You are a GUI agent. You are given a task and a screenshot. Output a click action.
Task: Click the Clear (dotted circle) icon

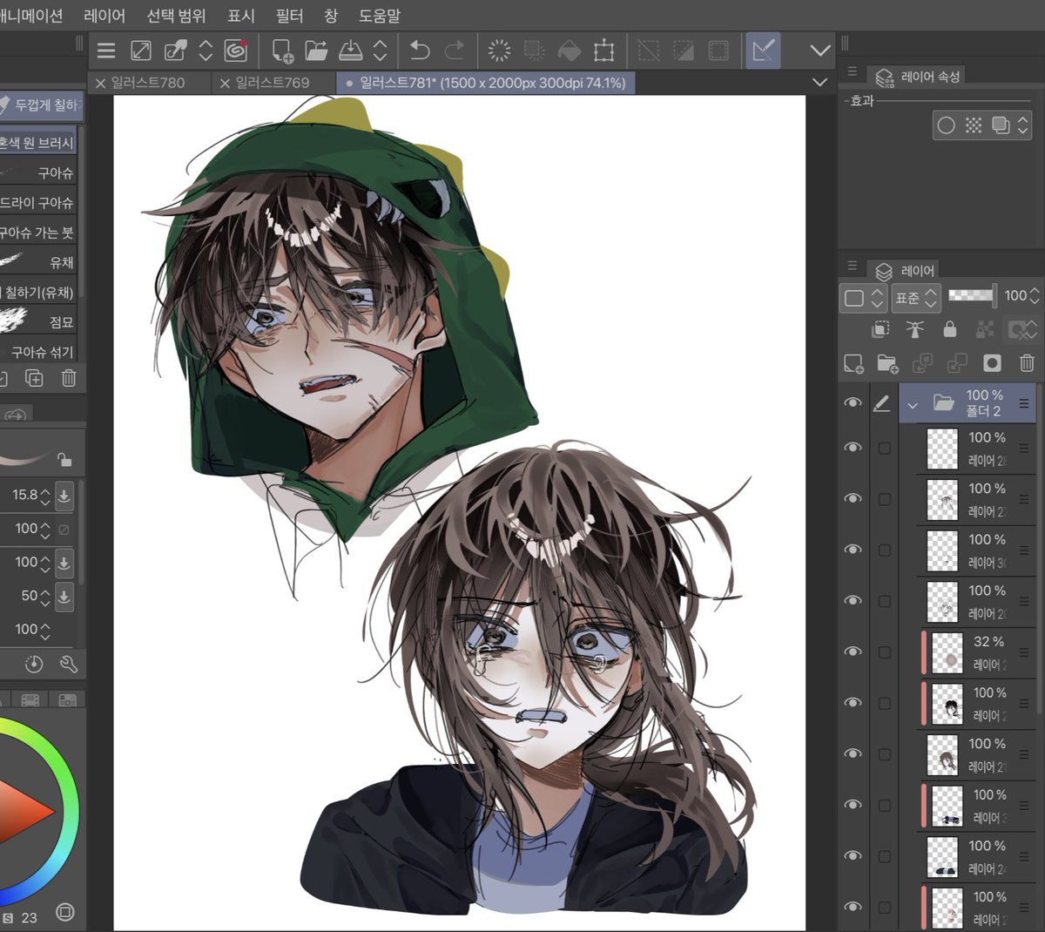500,51
